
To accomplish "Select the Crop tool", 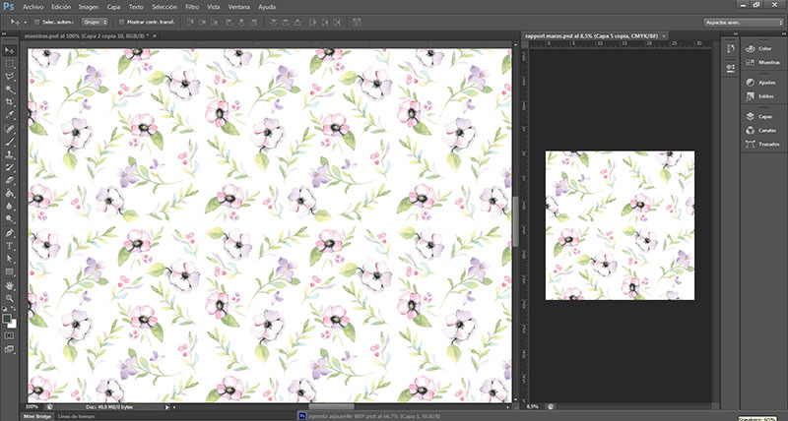I will (x=9, y=102).
